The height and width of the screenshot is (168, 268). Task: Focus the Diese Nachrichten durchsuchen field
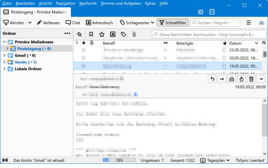(209, 35)
